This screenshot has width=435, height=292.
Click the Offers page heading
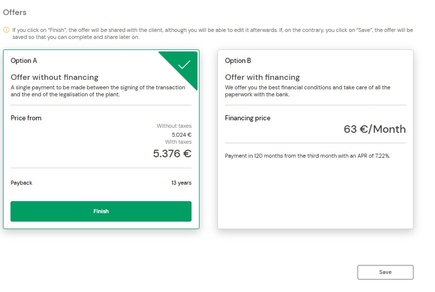coord(14,12)
